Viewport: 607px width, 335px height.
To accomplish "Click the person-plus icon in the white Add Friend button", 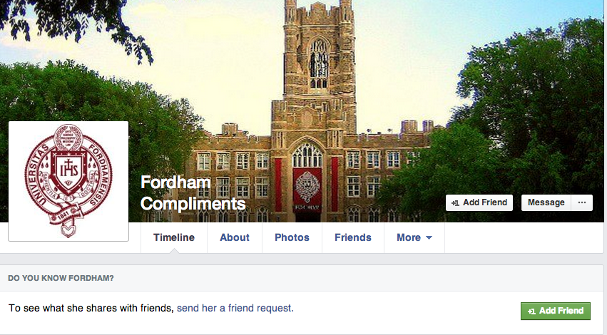I will pyautogui.click(x=455, y=203).
